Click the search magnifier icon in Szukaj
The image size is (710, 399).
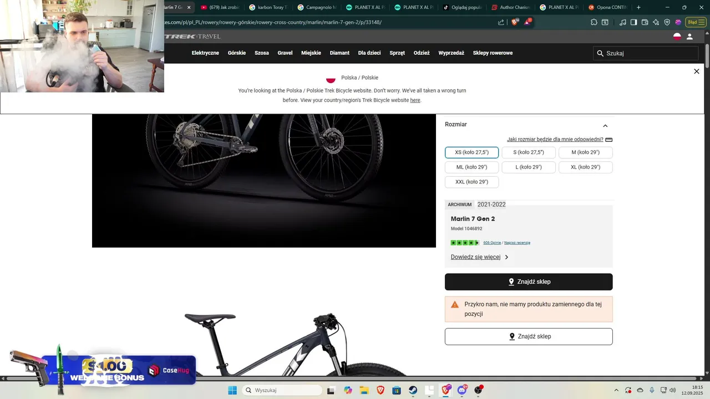coord(600,53)
